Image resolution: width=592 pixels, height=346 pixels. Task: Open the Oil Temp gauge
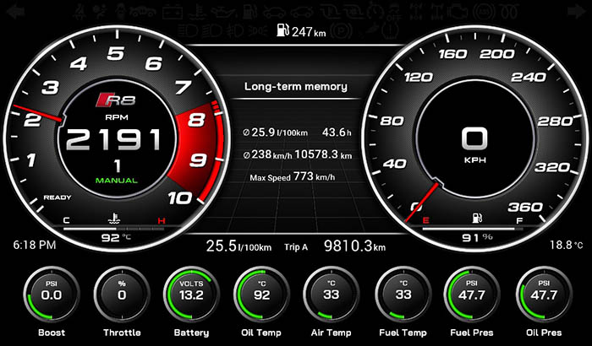pos(261,294)
